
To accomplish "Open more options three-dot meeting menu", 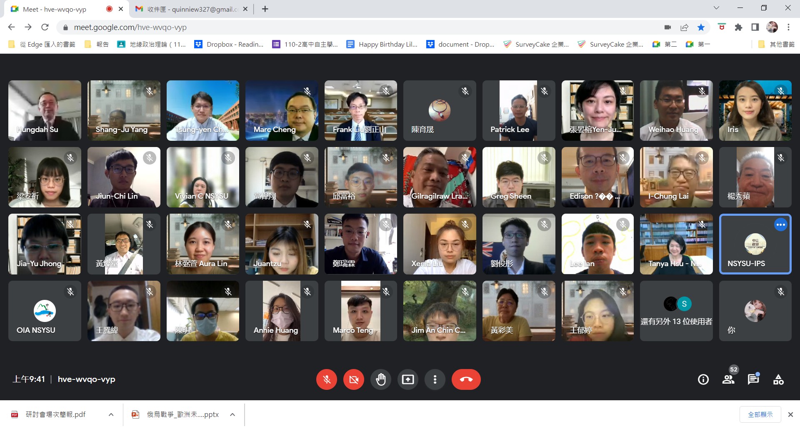I will [x=435, y=379].
